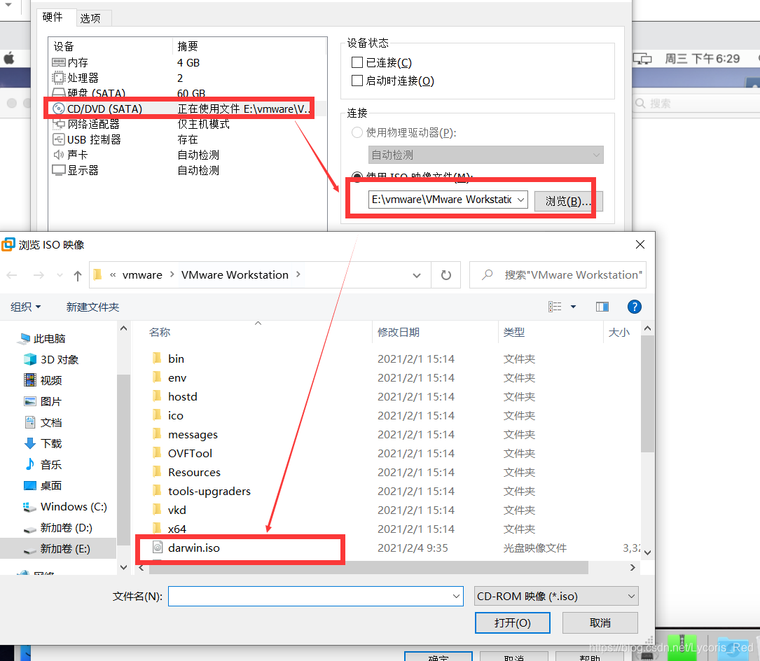Select the darwin.iso file
Image resolution: width=760 pixels, height=661 pixels.
click(x=193, y=548)
